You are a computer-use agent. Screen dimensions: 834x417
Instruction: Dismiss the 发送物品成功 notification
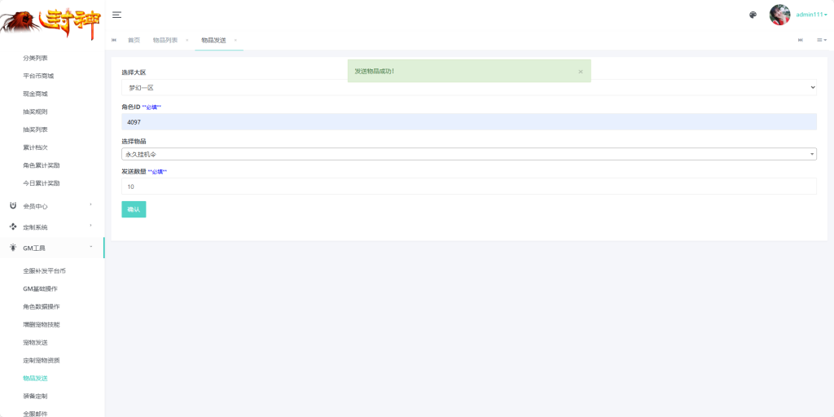coord(580,72)
